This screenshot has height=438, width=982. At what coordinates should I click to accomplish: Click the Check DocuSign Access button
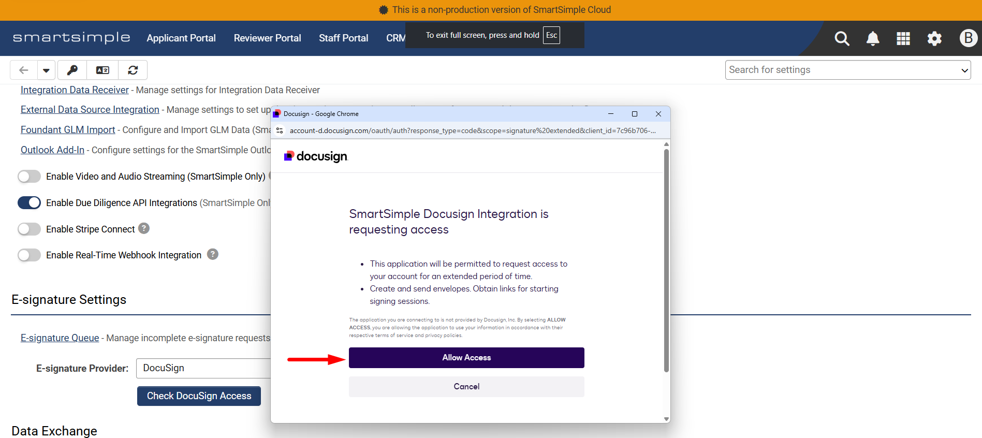199,396
